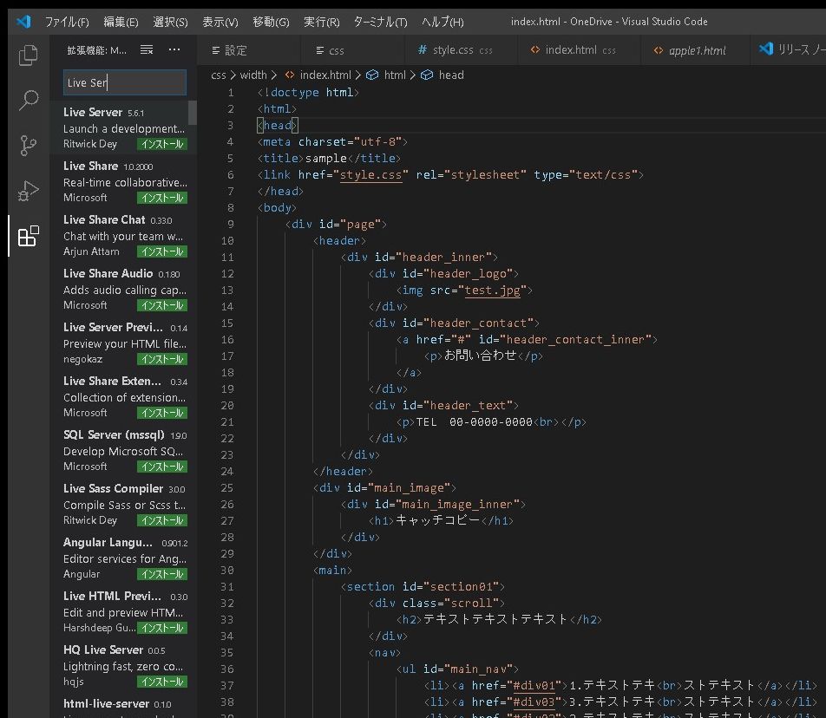Screen dimensions: 826x718
Task: Open the Source Control view icon
Action: click(29, 145)
